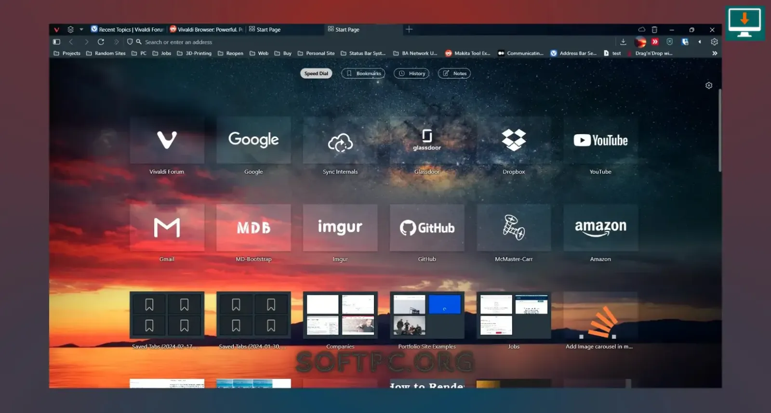The width and height of the screenshot is (771, 413).
Task: Open the downloads panel icon
Action: pos(623,42)
